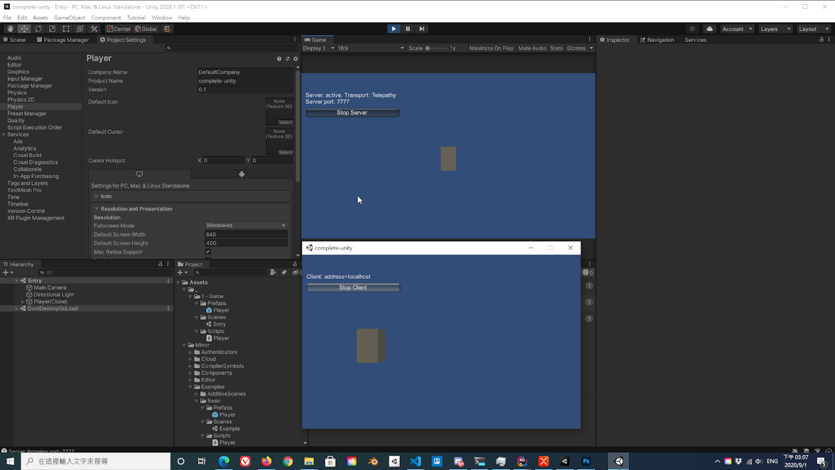This screenshot has height=470, width=835.
Task: Click Stop Client in complete-unity window
Action: pyautogui.click(x=353, y=287)
